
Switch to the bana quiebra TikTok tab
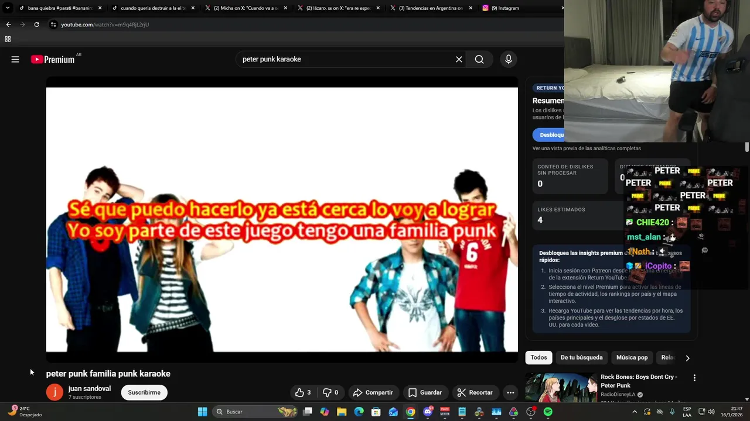[60, 8]
